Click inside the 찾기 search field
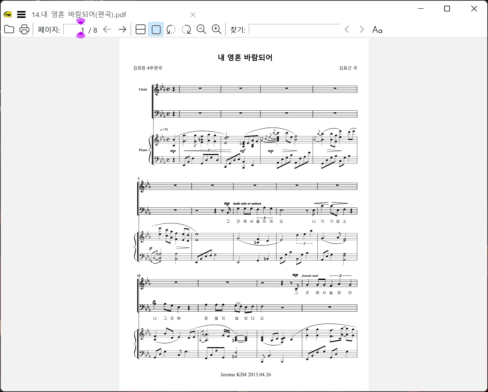 click(x=294, y=29)
